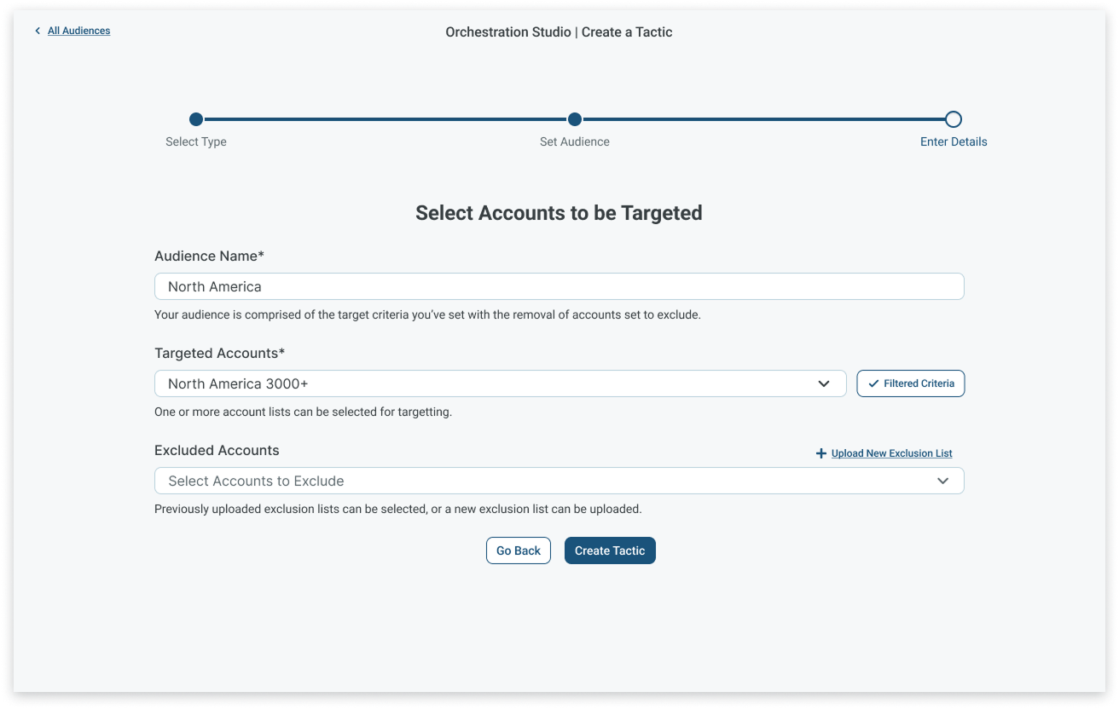This screenshot has width=1119, height=709.
Task: Click the 'Your audience is comprised' helper text
Action: (x=427, y=314)
